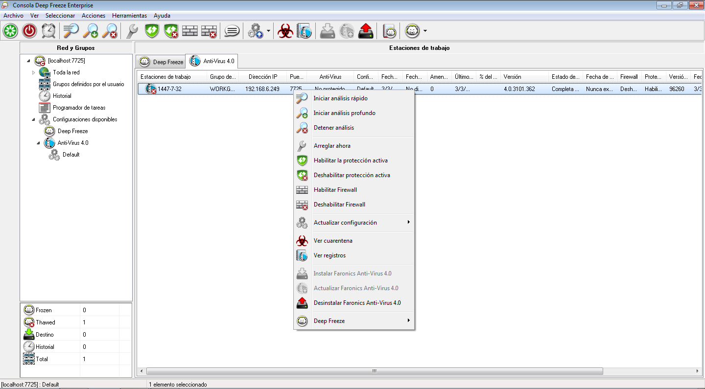Sort by Versión column header

click(524, 77)
